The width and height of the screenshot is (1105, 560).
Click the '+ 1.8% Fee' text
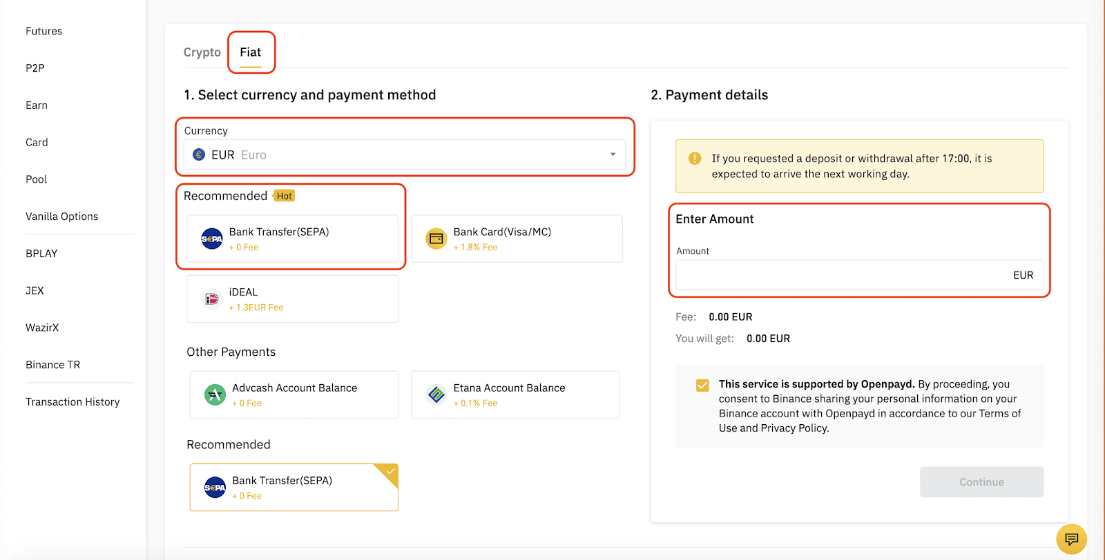(475, 247)
